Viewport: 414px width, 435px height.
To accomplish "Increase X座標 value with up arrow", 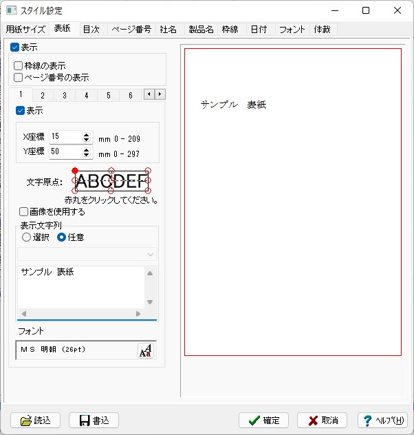I will point(87,134).
